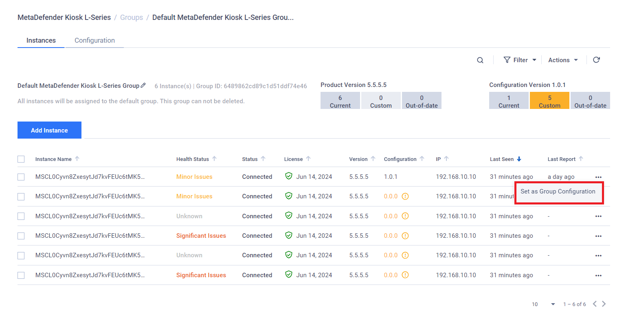Sort by Last Report arrow

(581, 159)
